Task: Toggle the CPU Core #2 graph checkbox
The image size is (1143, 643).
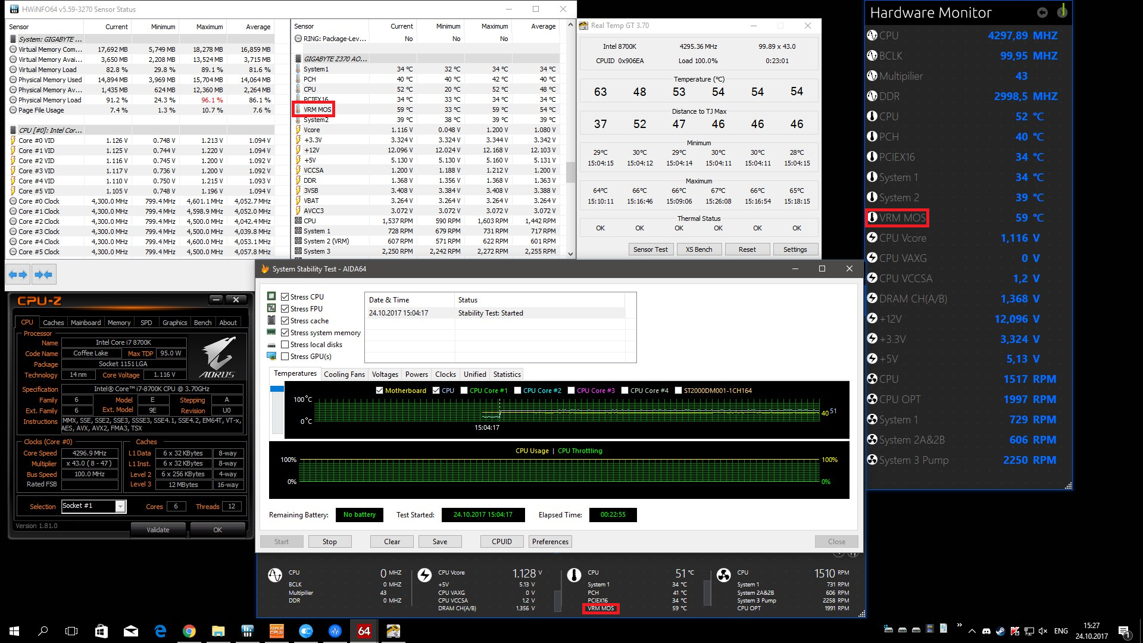Action: 517,391
